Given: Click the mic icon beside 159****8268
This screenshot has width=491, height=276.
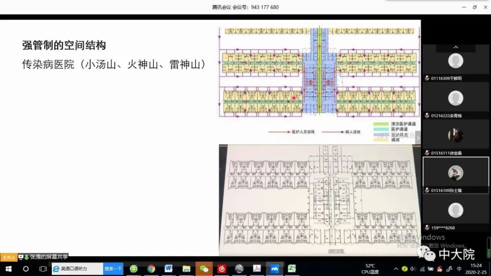Looking at the screenshot, I should click(427, 227).
